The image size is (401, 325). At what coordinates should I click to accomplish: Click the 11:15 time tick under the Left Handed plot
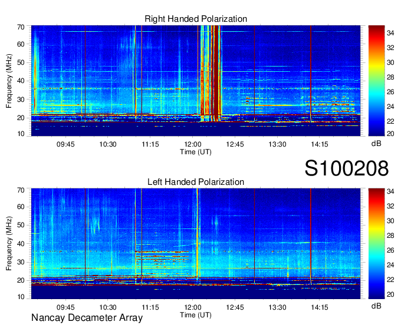click(x=150, y=307)
